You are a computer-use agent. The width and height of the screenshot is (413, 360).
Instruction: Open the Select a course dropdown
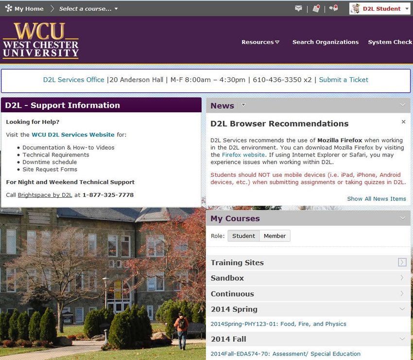(88, 9)
